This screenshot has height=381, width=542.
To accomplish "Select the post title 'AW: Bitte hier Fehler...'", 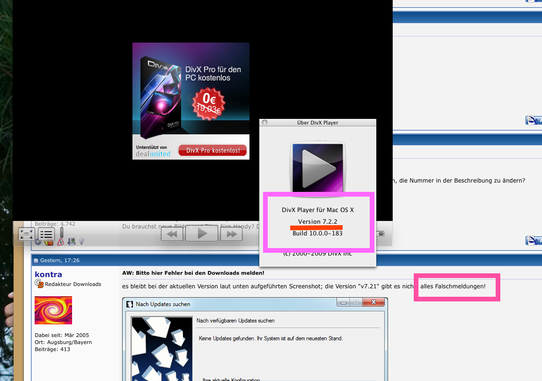I will coord(193,273).
